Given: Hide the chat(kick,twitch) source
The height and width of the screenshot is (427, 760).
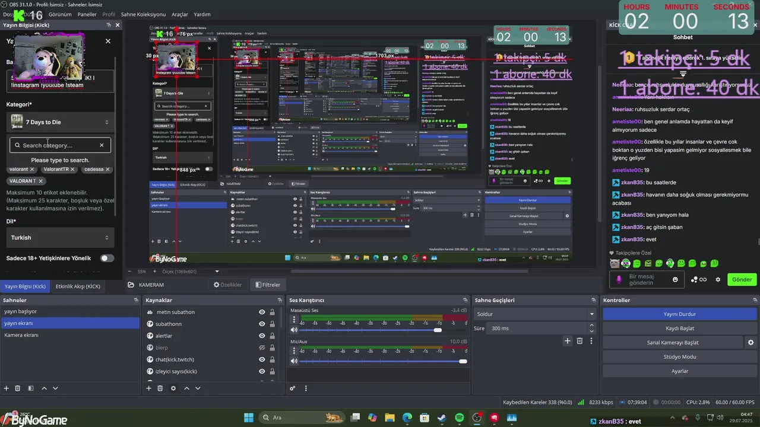Looking at the screenshot, I should coord(262,359).
